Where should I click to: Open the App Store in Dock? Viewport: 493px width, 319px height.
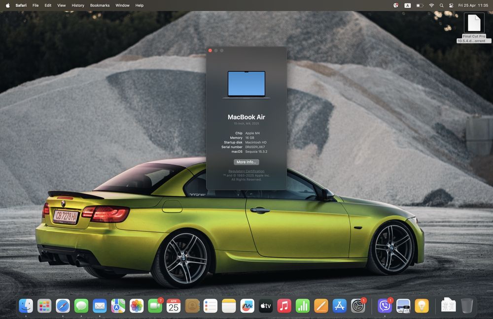point(340,306)
